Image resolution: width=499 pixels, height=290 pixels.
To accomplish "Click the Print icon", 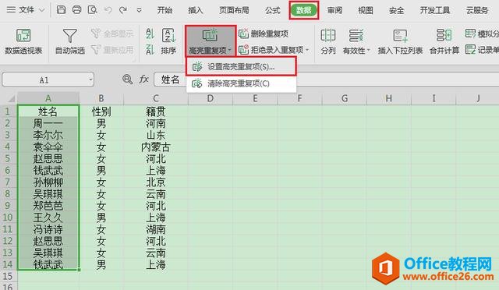I will click(76, 10).
